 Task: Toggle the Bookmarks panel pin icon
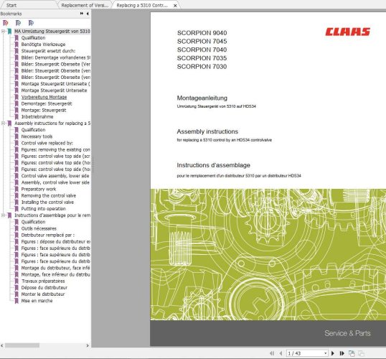point(82,14)
